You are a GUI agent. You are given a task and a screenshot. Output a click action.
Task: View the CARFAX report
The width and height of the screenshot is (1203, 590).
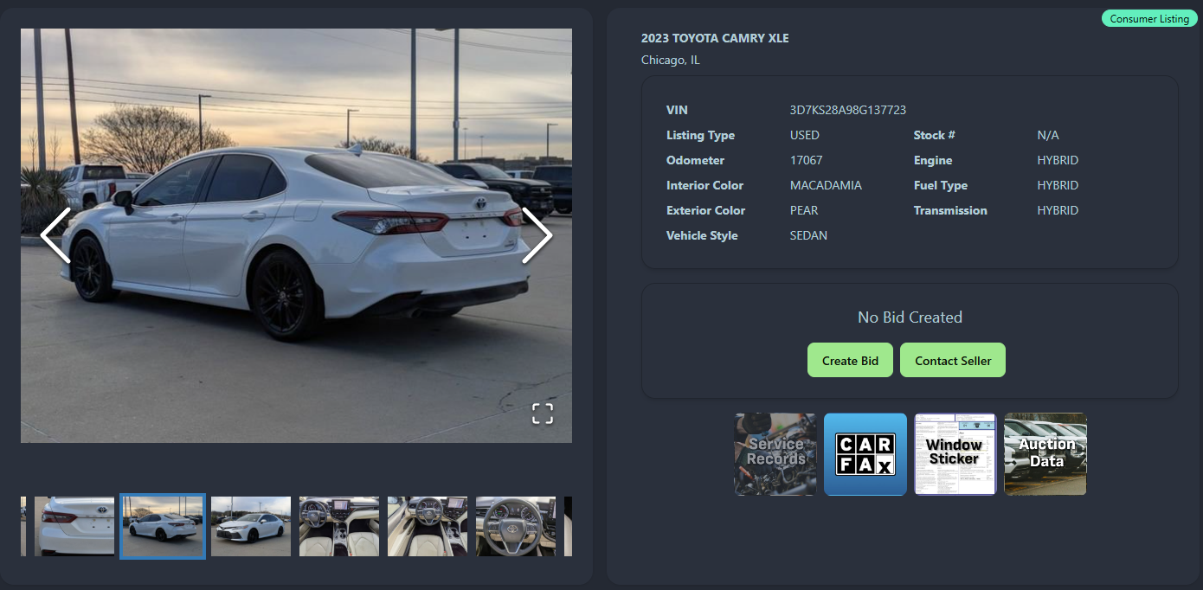[x=865, y=454]
